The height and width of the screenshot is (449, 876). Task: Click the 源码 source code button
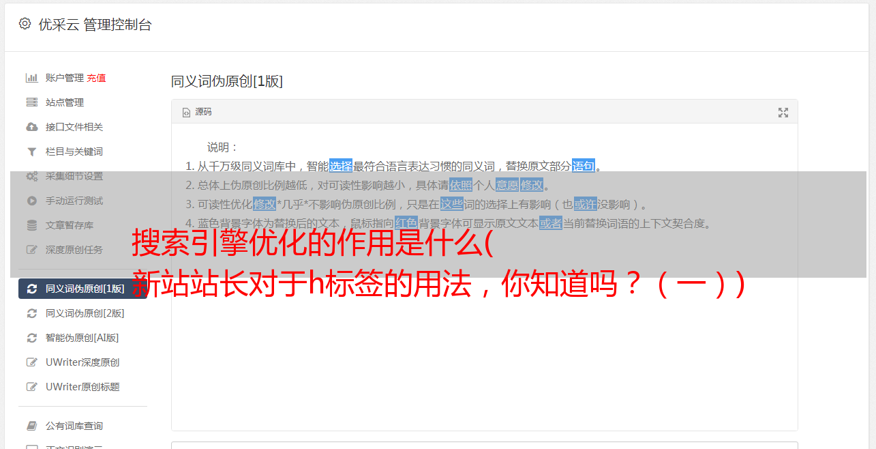click(x=197, y=112)
